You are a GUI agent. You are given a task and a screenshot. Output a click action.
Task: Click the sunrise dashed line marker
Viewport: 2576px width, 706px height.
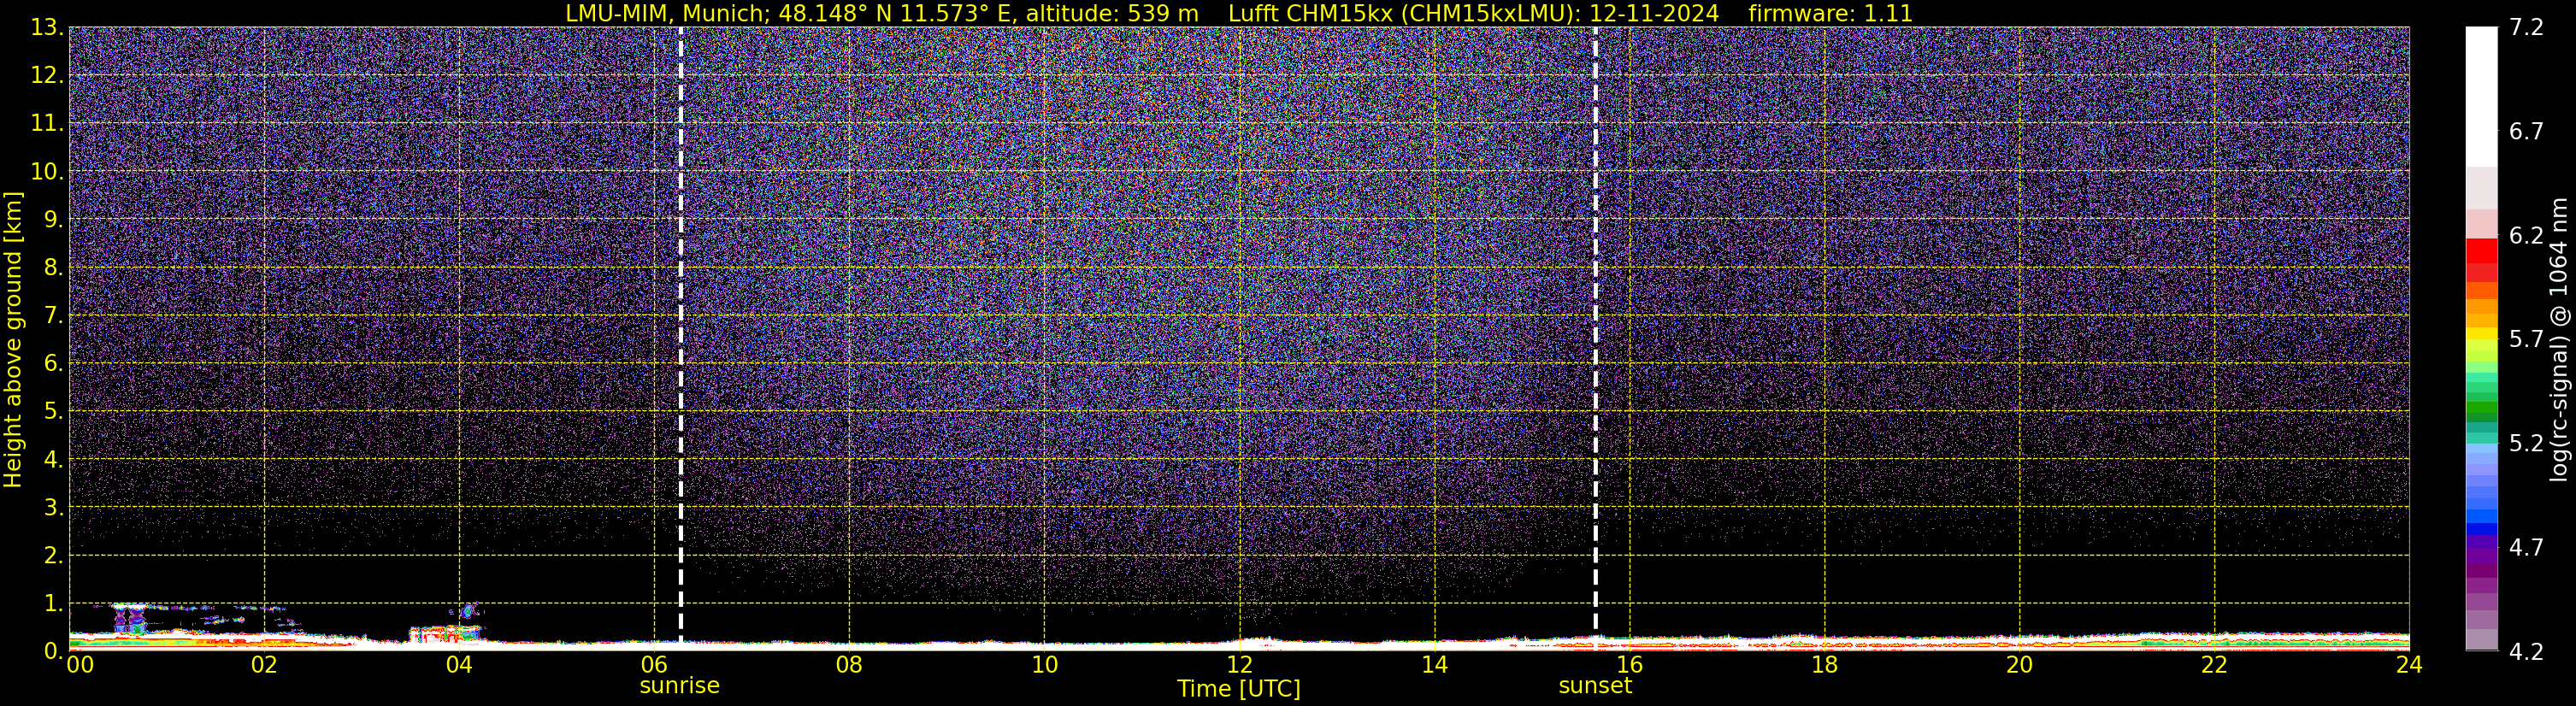[x=680, y=336]
